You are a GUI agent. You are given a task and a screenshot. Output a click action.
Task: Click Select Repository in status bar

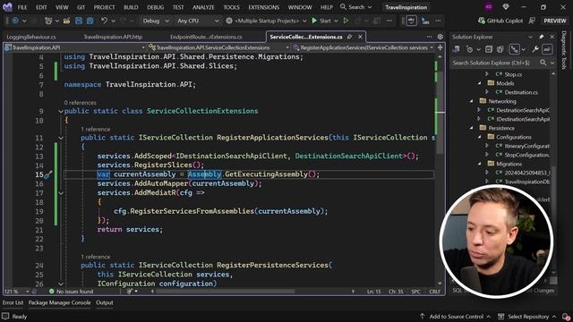click(x=528, y=317)
